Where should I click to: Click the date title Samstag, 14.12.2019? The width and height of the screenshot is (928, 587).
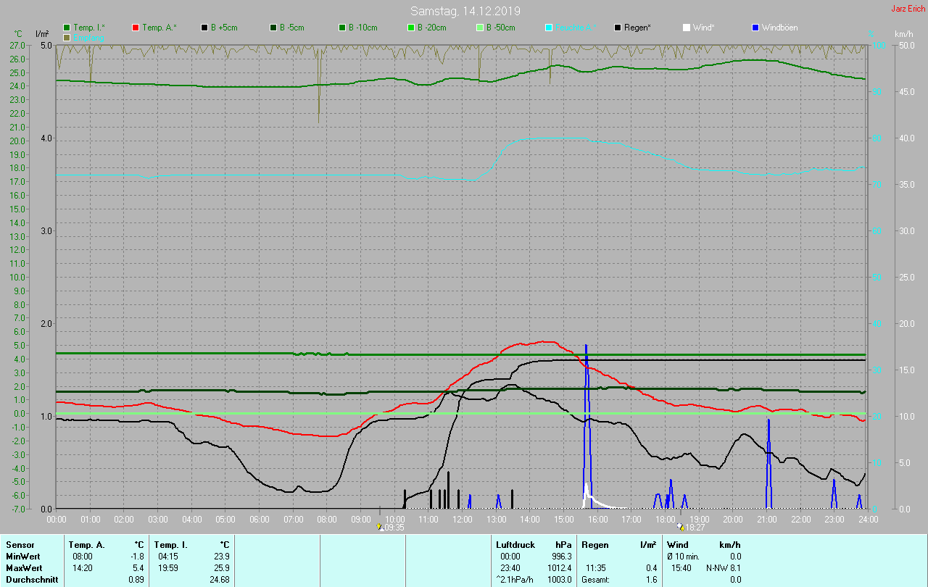[465, 11]
